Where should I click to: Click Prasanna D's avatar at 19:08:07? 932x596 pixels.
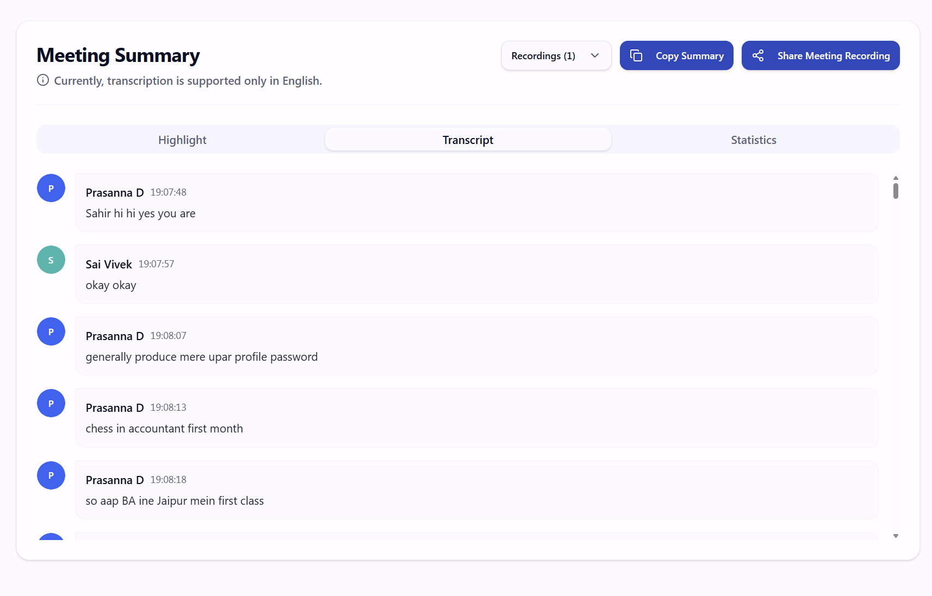pos(51,331)
